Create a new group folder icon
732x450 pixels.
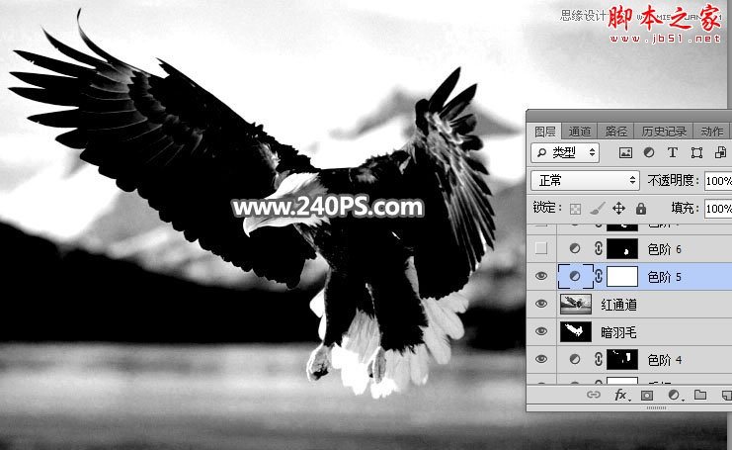pyautogui.click(x=700, y=395)
